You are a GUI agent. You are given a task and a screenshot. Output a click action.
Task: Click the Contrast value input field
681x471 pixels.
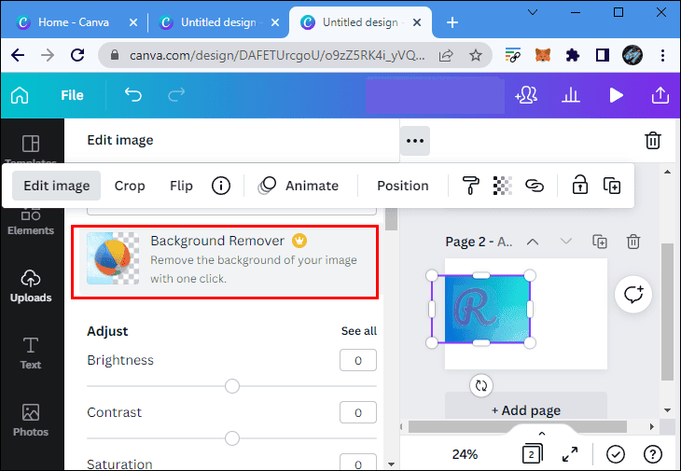tap(357, 412)
